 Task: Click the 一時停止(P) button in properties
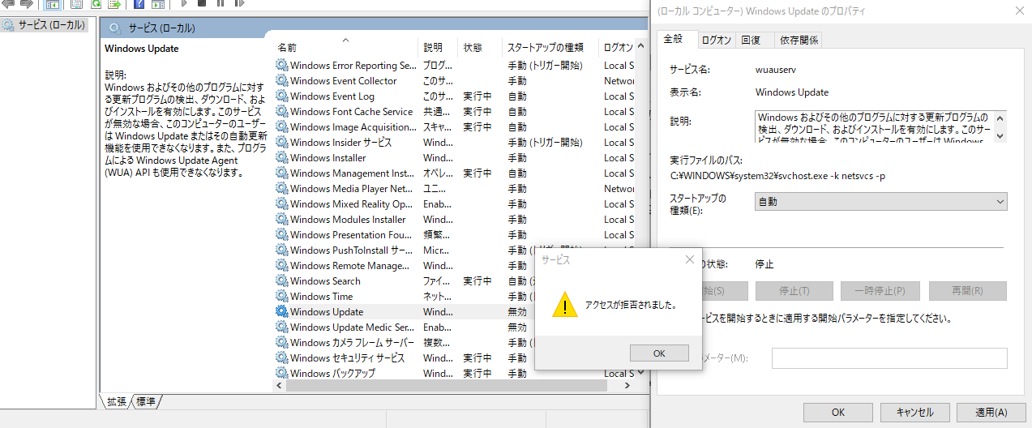tap(880, 291)
